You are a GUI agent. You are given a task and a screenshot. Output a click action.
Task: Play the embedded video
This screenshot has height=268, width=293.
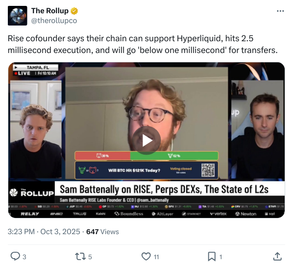[146, 140]
